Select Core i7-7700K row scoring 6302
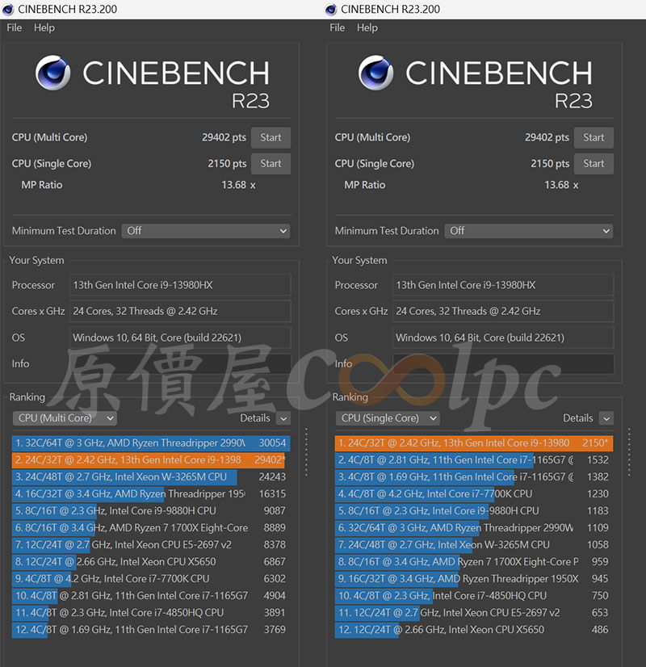Screen dimensions: 646x667 [151, 578]
